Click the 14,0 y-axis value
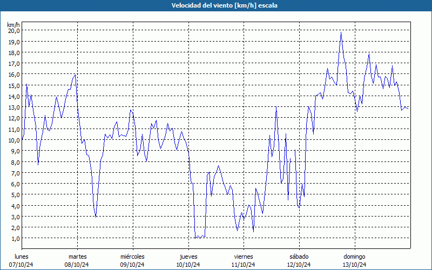Screen dimensions: 432x270 click(x=14, y=96)
